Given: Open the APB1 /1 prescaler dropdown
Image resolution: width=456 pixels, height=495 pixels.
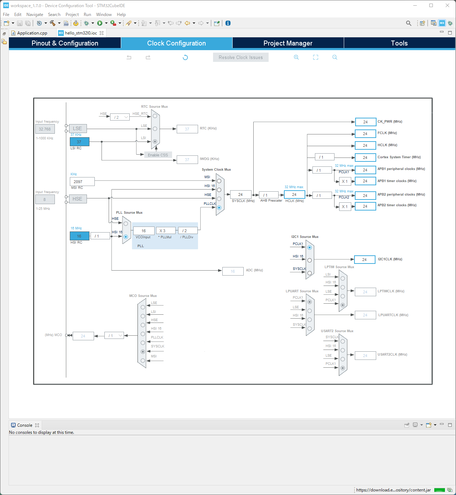Looking at the screenshot, I should [x=322, y=170].
